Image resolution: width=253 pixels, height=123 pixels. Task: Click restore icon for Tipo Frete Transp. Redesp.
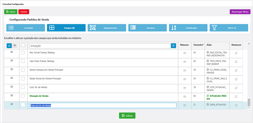tap(236, 62)
